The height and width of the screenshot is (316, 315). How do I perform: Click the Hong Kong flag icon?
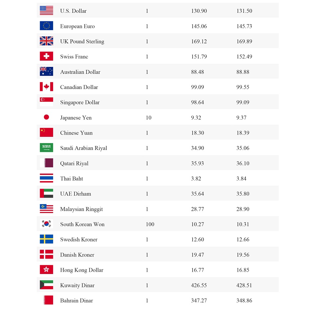46,270
